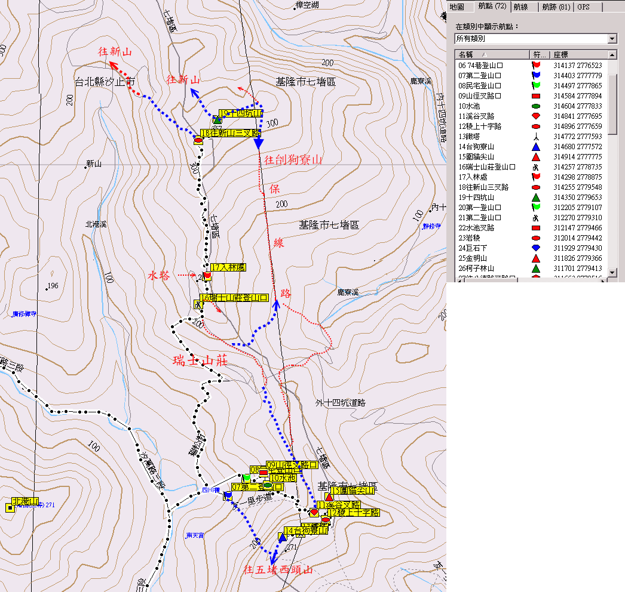Click the blue triangle marker for 14台狗寮山 on the map
625x592 pixels.
(x=282, y=537)
